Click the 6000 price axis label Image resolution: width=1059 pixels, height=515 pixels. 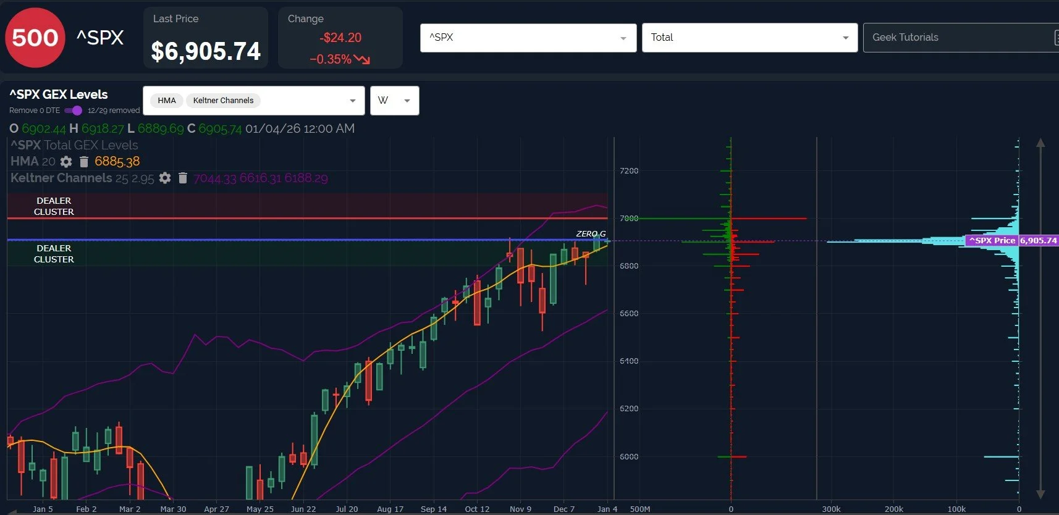click(629, 456)
